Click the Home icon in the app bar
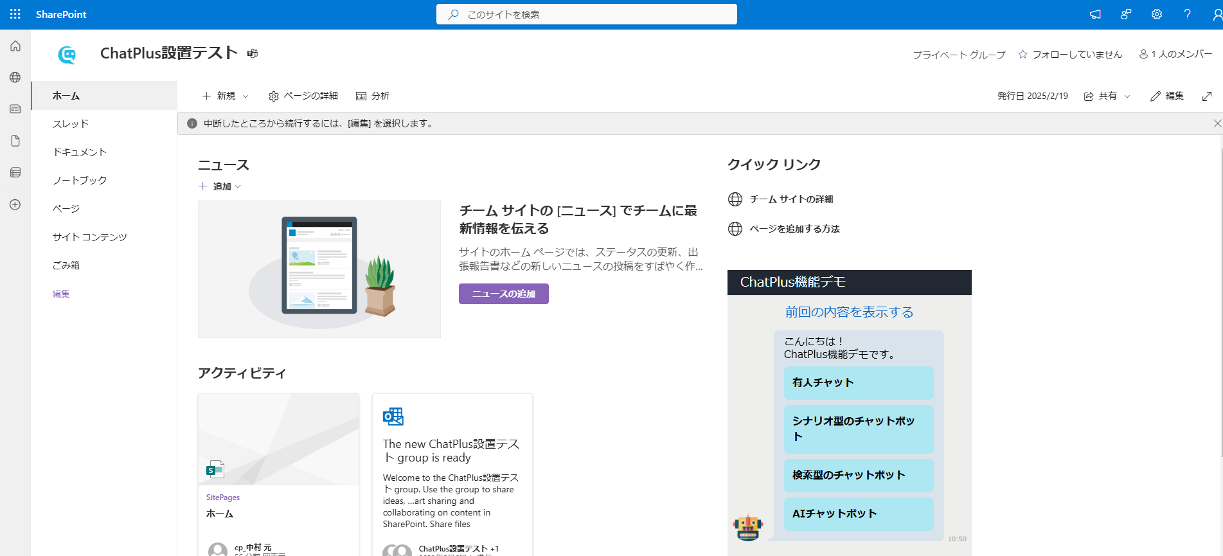Image resolution: width=1223 pixels, height=556 pixels. (x=15, y=46)
